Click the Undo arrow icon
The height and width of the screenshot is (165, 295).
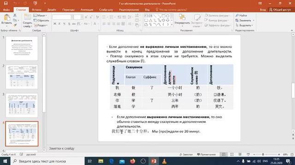pyautogui.click(x=15, y=3)
